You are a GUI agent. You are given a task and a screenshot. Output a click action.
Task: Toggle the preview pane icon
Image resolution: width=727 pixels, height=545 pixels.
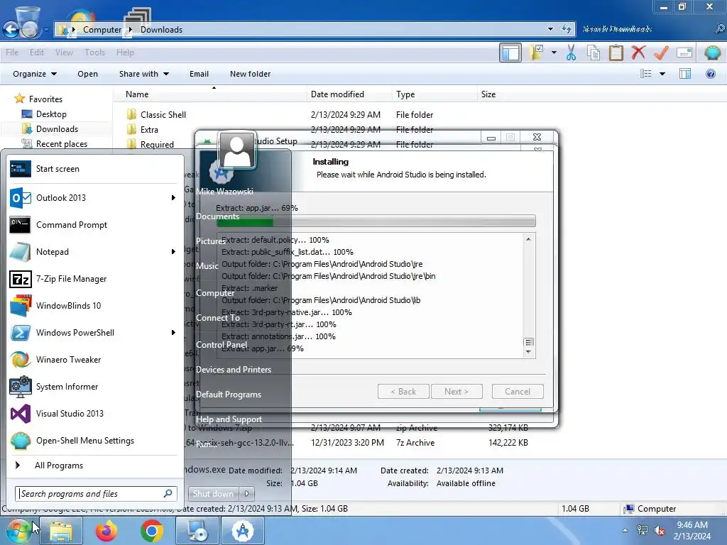coord(685,74)
